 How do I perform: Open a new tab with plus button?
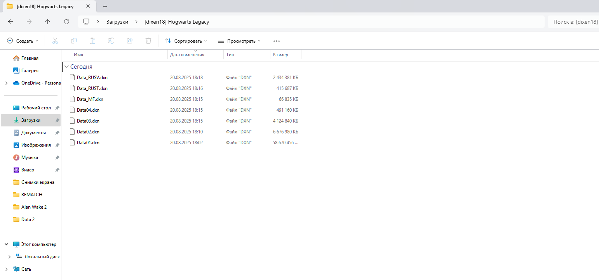click(x=105, y=7)
